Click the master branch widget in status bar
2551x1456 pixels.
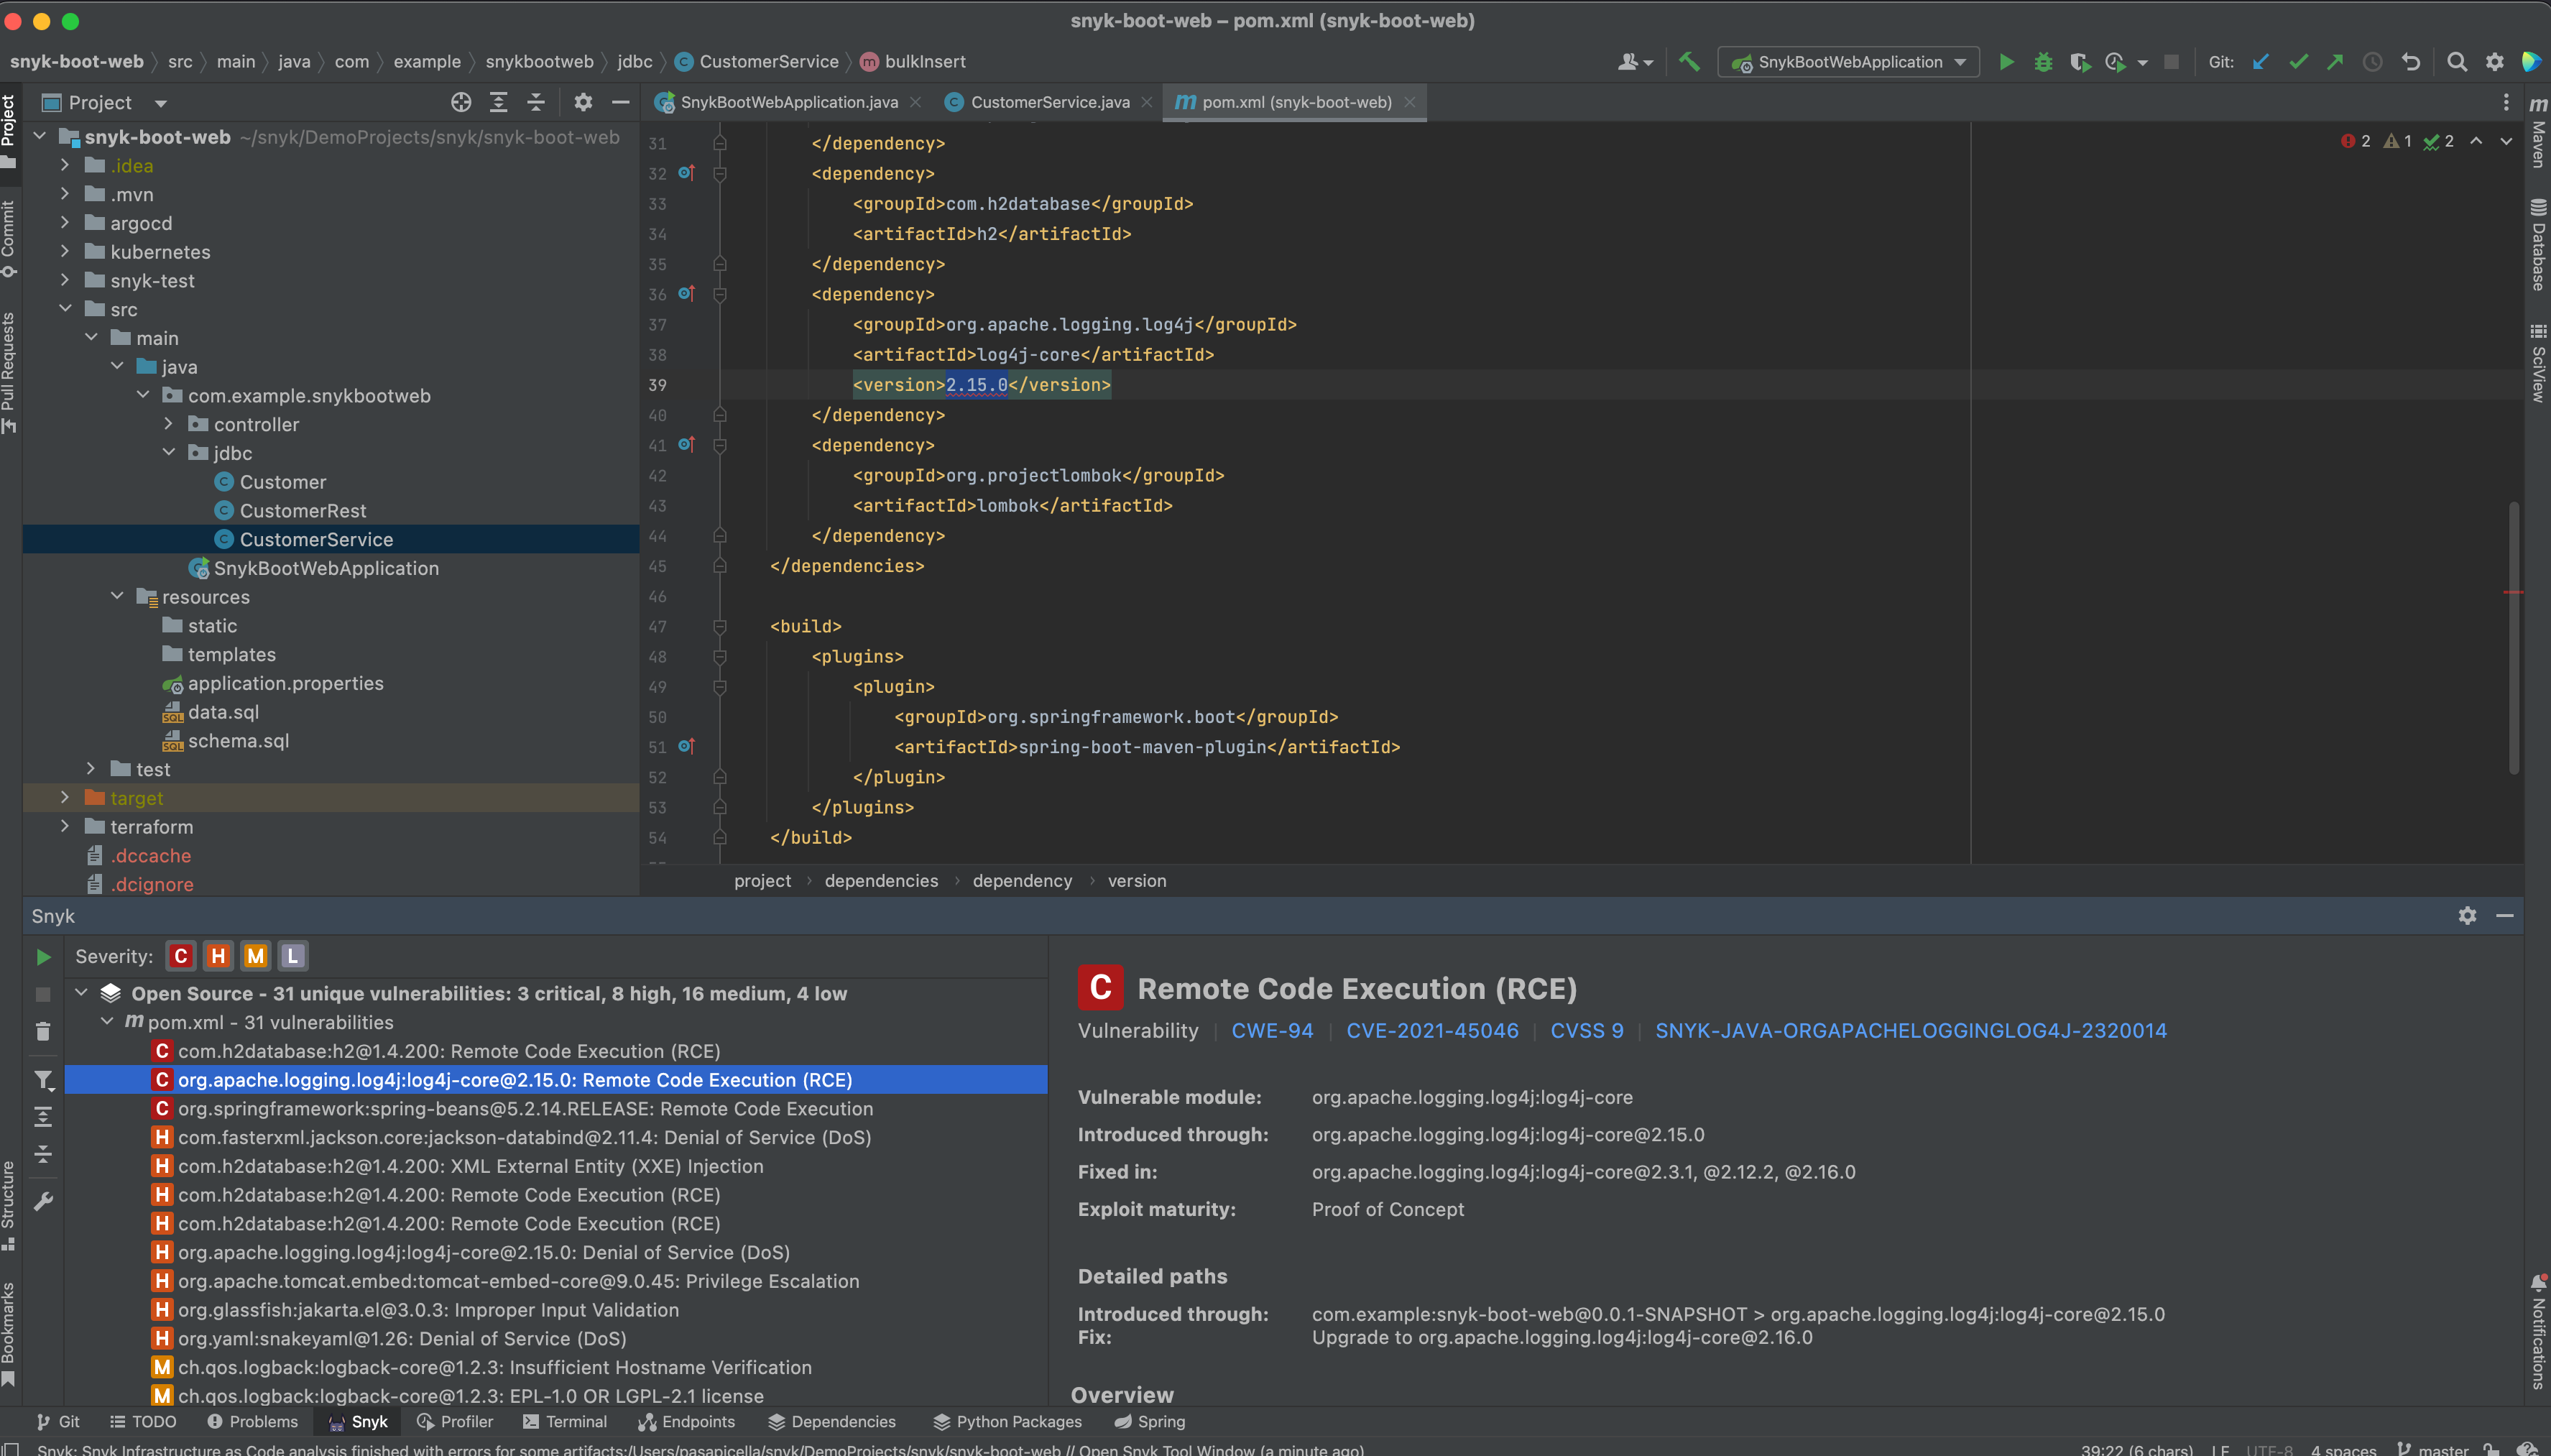[x=2432, y=1449]
